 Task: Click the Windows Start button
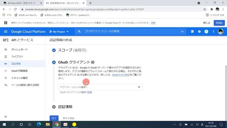point(4,124)
